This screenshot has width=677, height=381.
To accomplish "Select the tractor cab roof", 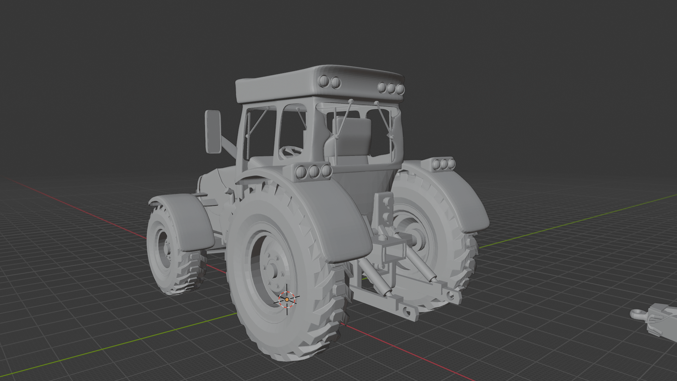I will pos(319,84).
